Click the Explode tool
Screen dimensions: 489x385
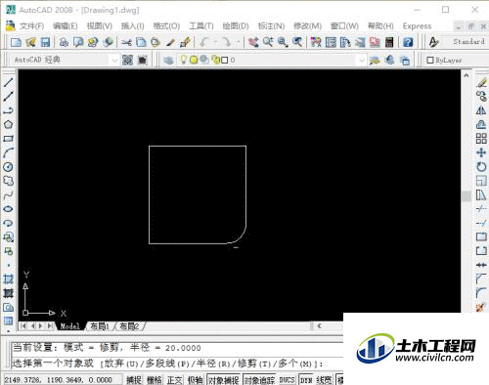point(481,307)
